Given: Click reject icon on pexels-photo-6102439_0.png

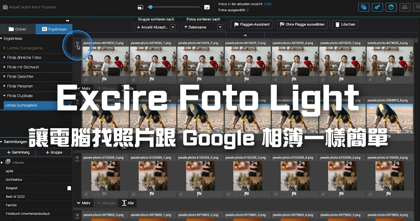Looking at the screenshot, I should click(96, 194).
